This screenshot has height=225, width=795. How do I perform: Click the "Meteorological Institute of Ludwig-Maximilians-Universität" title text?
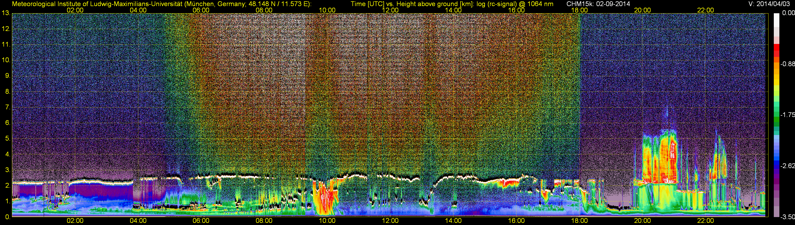97,4
